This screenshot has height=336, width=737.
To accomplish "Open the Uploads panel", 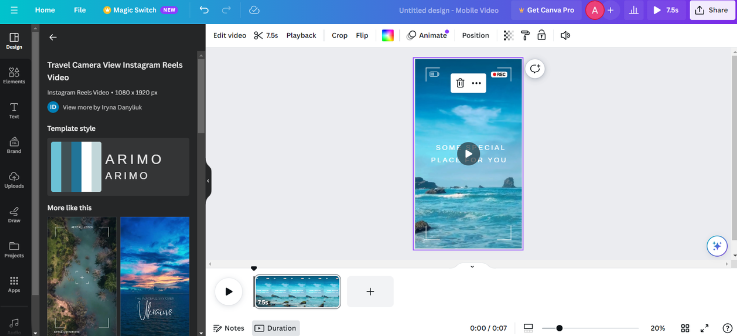I will (14, 180).
